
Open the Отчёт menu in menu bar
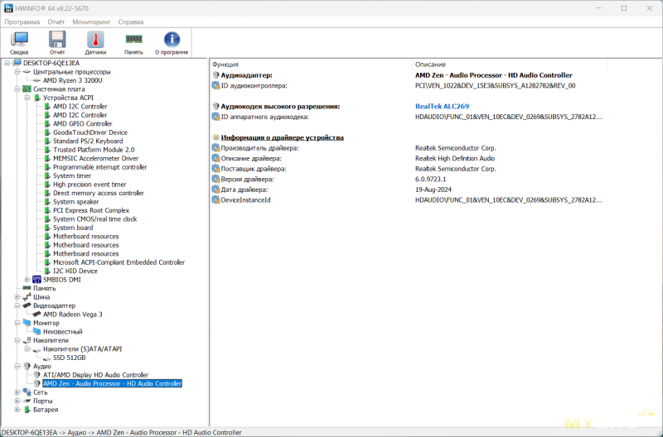(56, 22)
